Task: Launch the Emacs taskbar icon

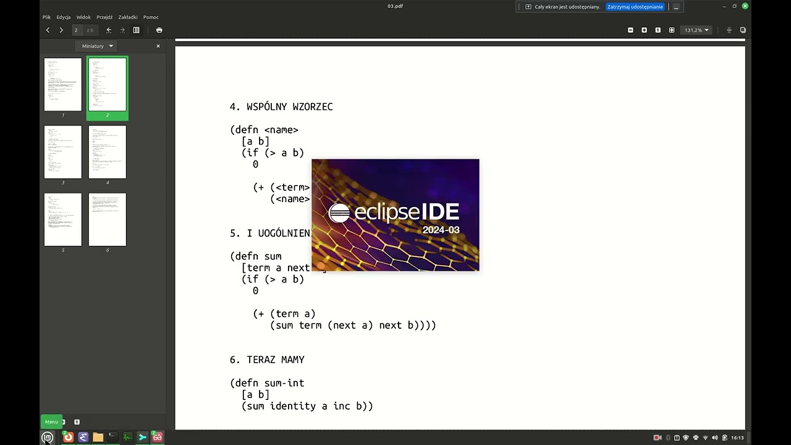Action: tap(83, 438)
